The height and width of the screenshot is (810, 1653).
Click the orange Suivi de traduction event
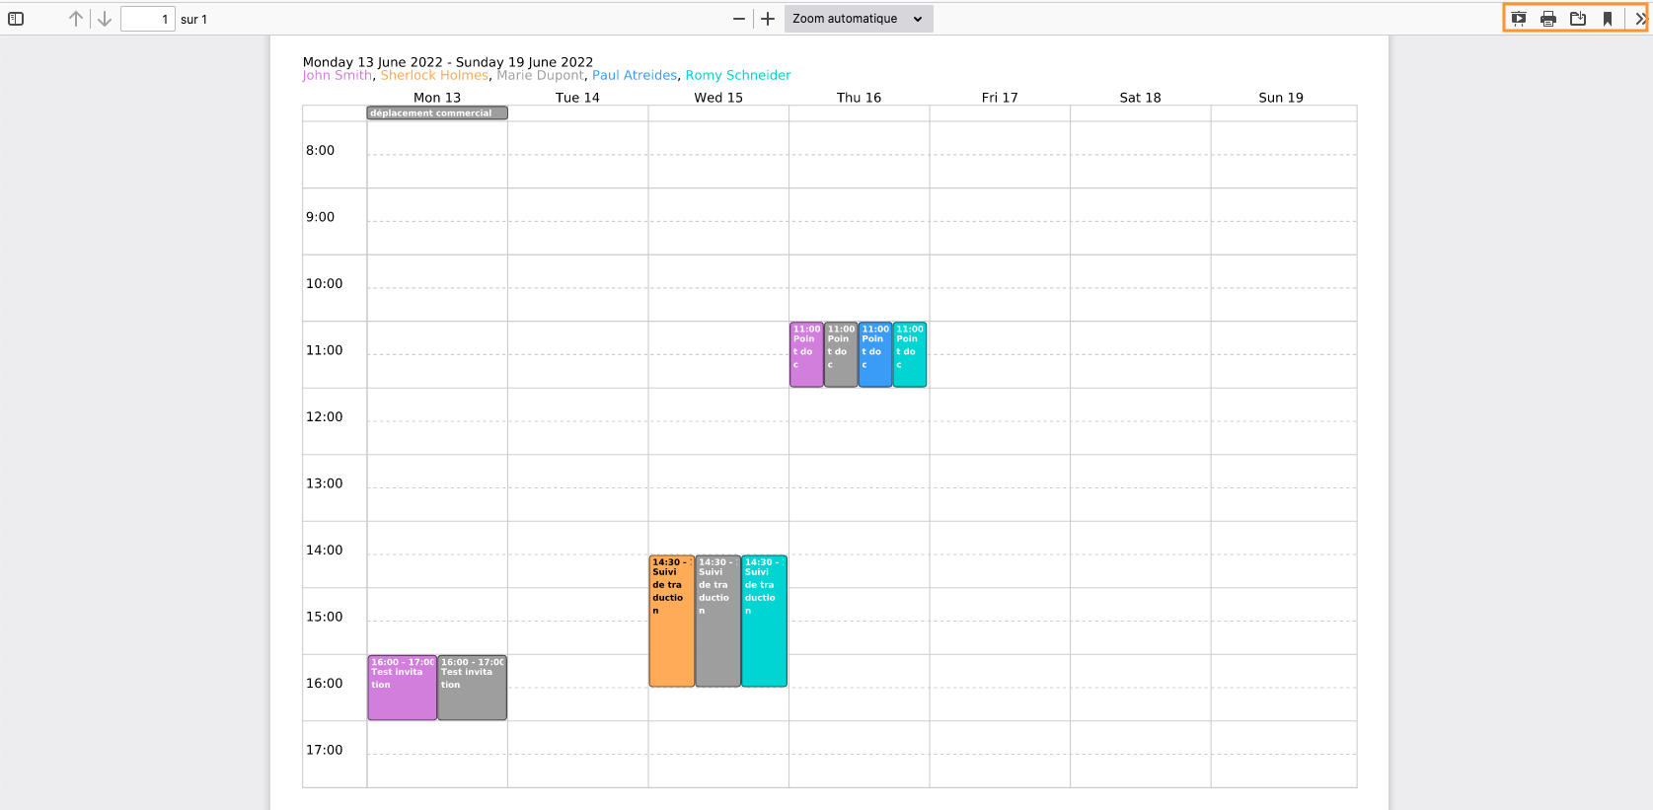coord(671,621)
